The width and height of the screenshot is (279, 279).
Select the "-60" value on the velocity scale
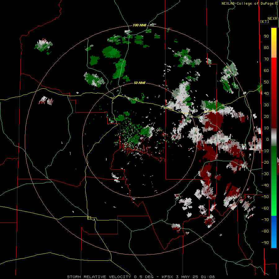pyautogui.click(x=265, y=208)
